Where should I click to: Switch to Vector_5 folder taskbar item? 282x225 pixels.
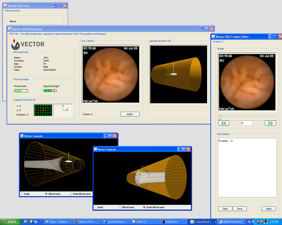click(144, 222)
